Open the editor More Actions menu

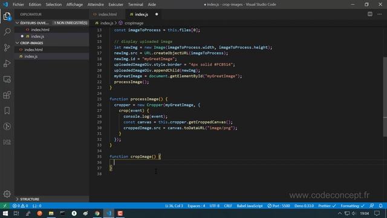point(379,14)
